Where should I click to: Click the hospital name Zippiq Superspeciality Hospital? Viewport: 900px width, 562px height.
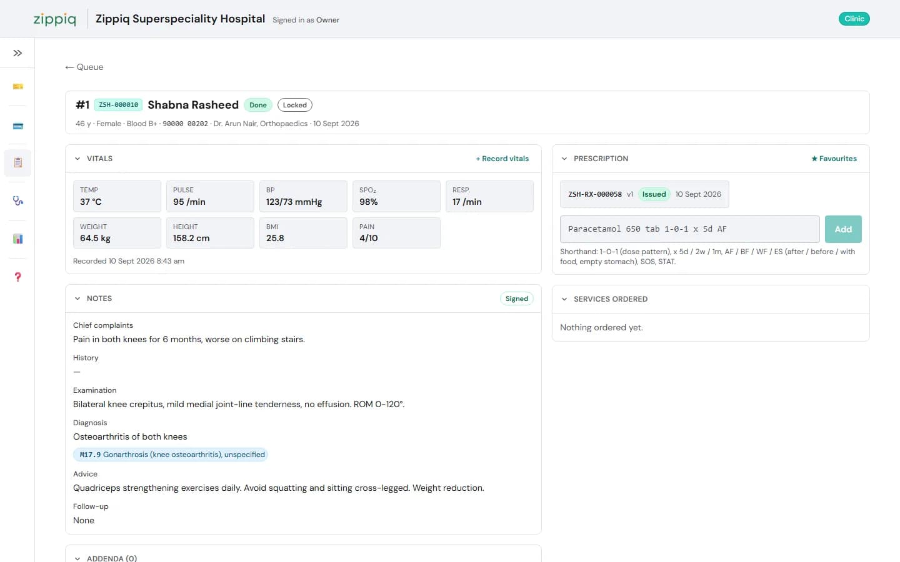coord(180,19)
